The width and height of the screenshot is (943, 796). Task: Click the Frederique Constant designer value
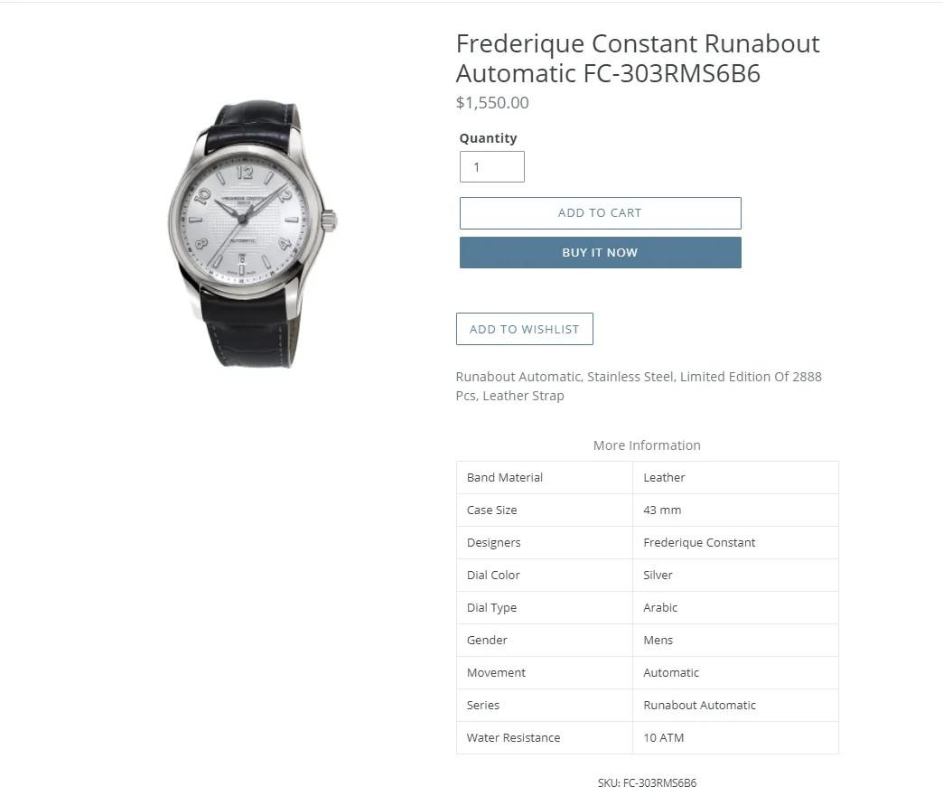click(699, 543)
